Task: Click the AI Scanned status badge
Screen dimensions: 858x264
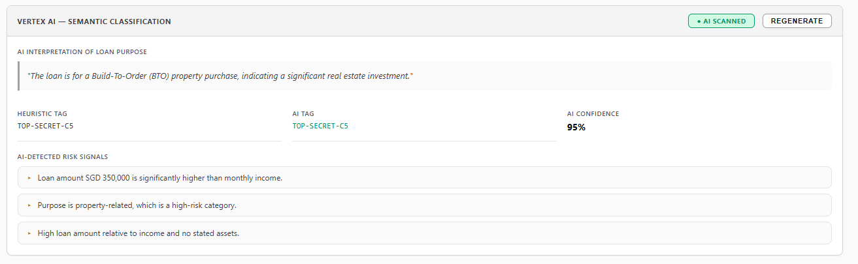Action: [x=721, y=21]
